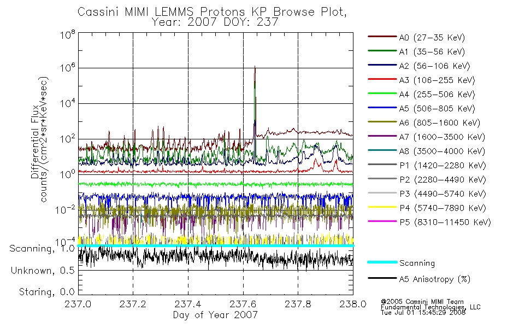This screenshot has height=328, width=519.
Task: Click the magenta P5 legend line swatch
Action: click(x=382, y=221)
